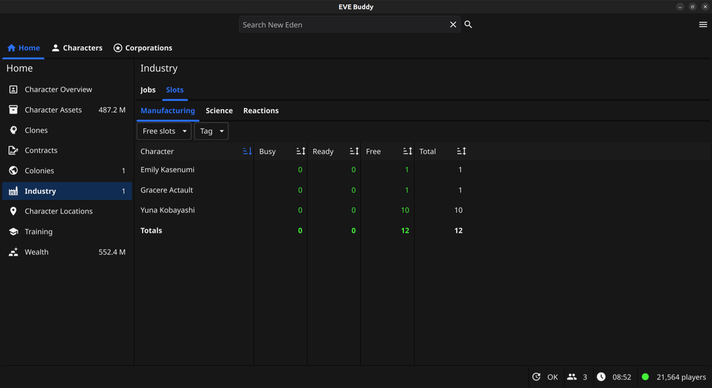
Task: Click the Wealth gold bars icon
Action: click(13, 252)
